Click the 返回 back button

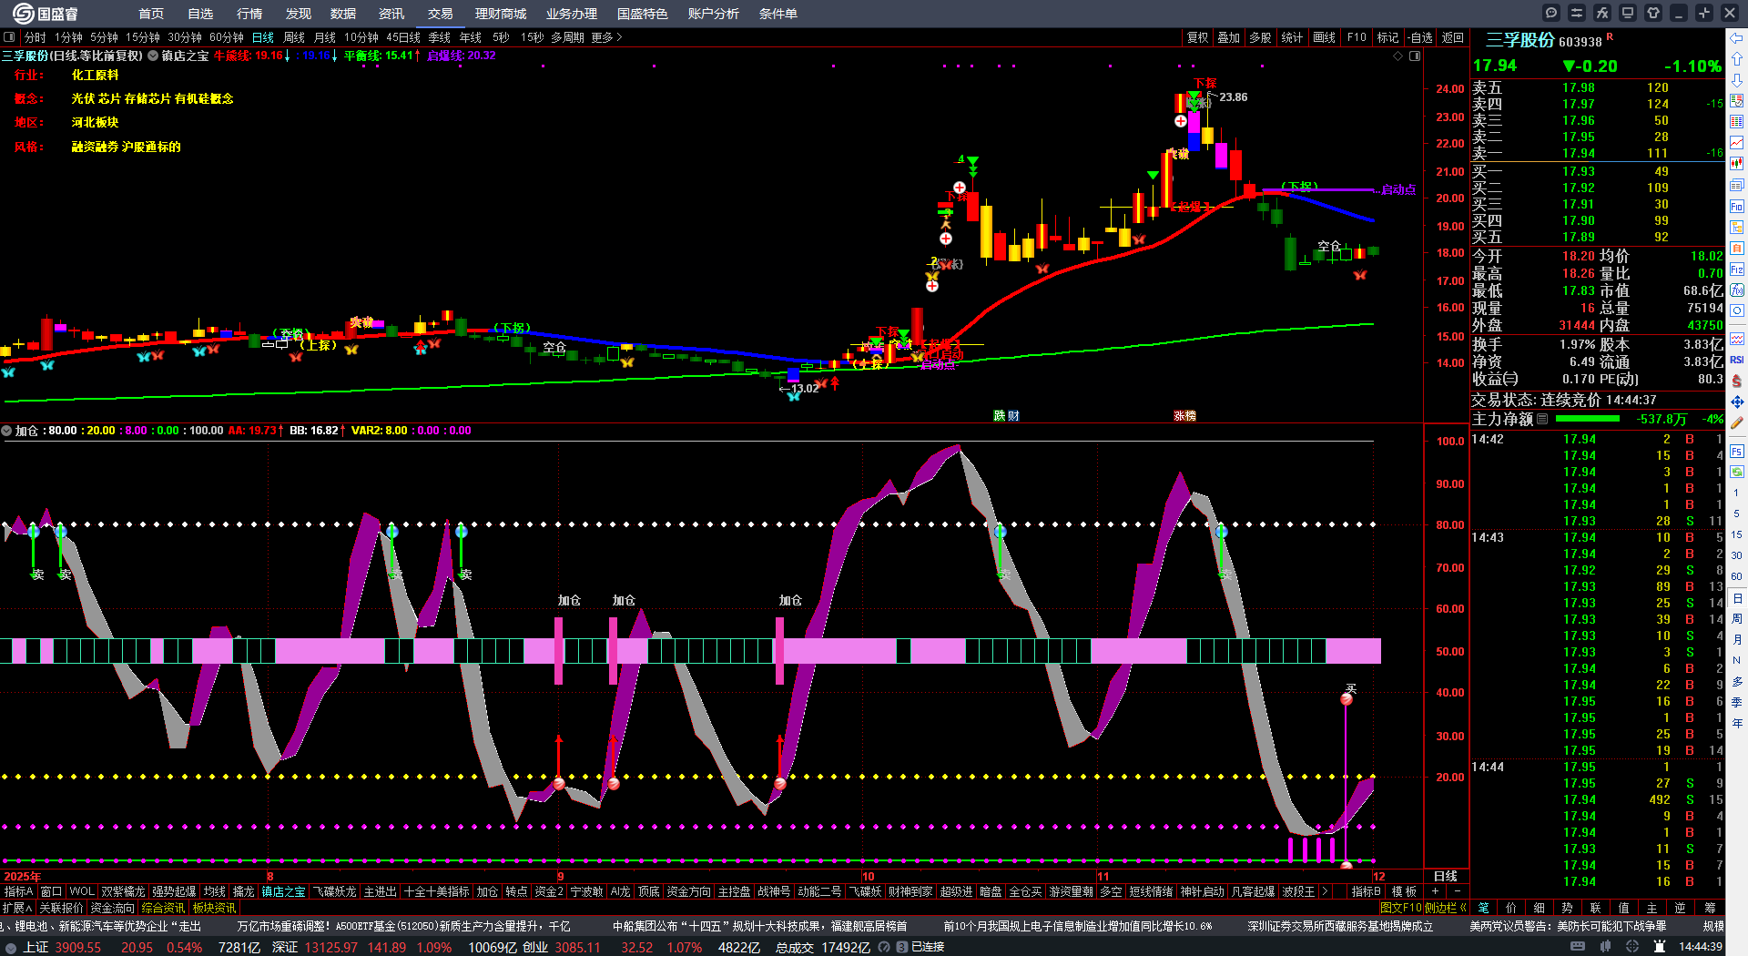(x=1453, y=37)
